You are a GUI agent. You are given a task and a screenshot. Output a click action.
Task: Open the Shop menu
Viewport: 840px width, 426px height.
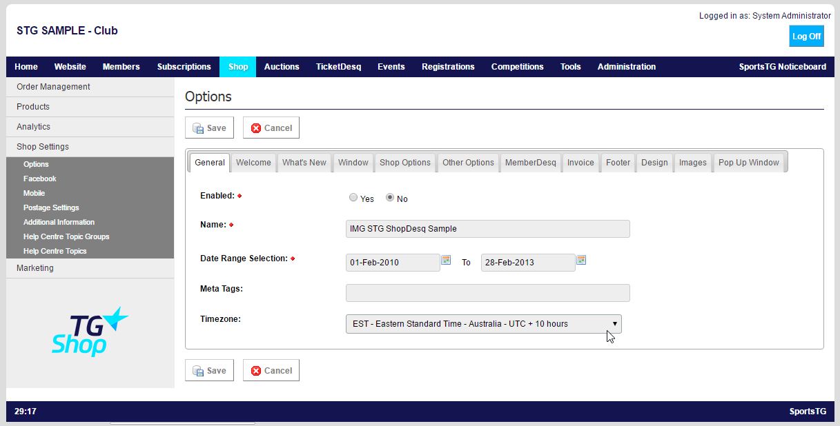click(x=238, y=67)
